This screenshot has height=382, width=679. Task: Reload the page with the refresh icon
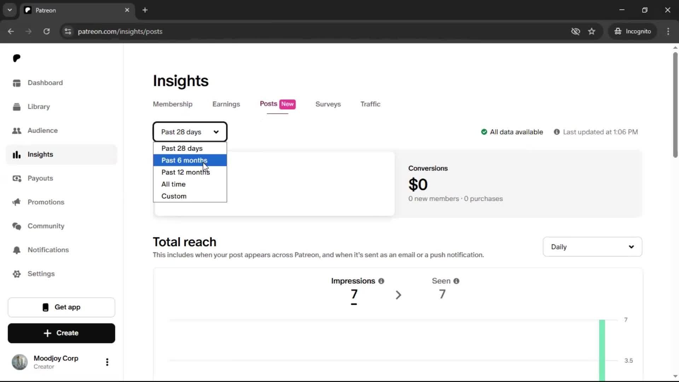(46, 31)
